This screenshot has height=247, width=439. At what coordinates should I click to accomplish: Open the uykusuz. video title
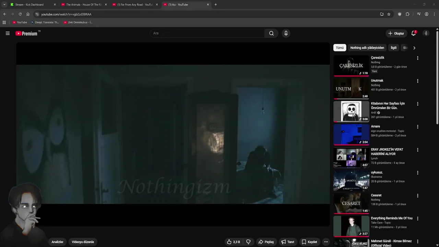tap(377, 172)
